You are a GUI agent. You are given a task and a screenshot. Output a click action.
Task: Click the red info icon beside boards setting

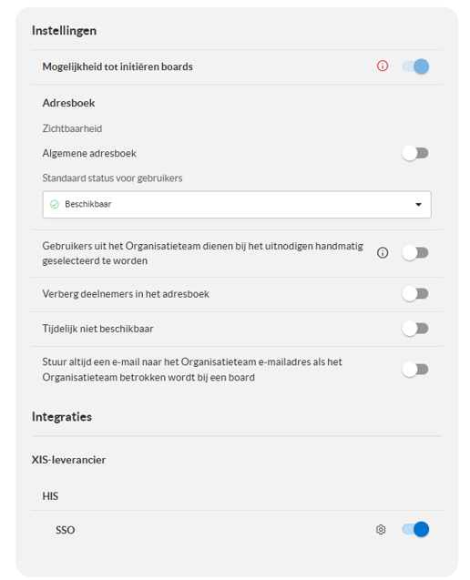click(383, 66)
